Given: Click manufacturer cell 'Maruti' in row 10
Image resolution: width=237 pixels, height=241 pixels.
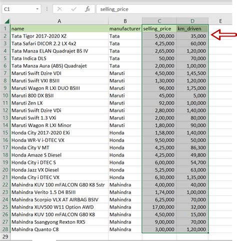Looking at the screenshot, I should 125,95.
